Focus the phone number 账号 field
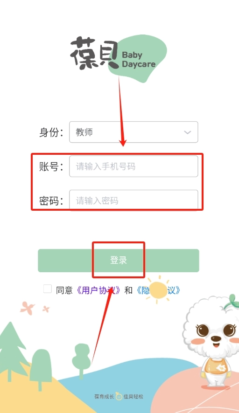The width and height of the screenshot is (239, 413). point(134,166)
